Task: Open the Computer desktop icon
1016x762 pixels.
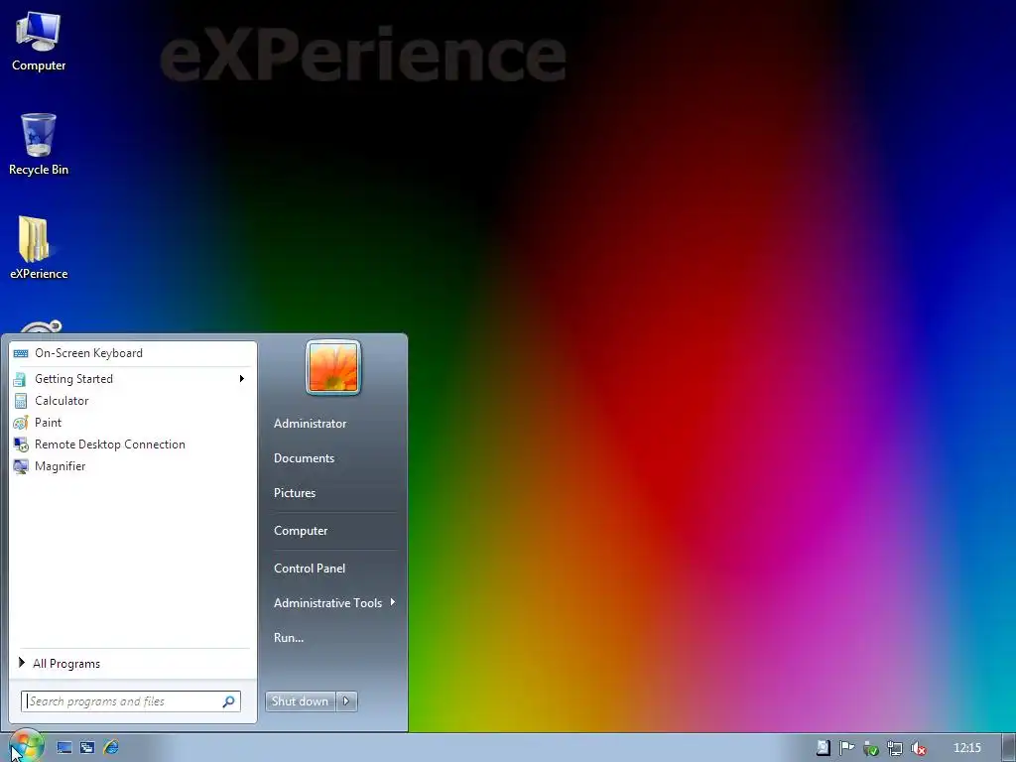Action: pyautogui.click(x=39, y=40)
